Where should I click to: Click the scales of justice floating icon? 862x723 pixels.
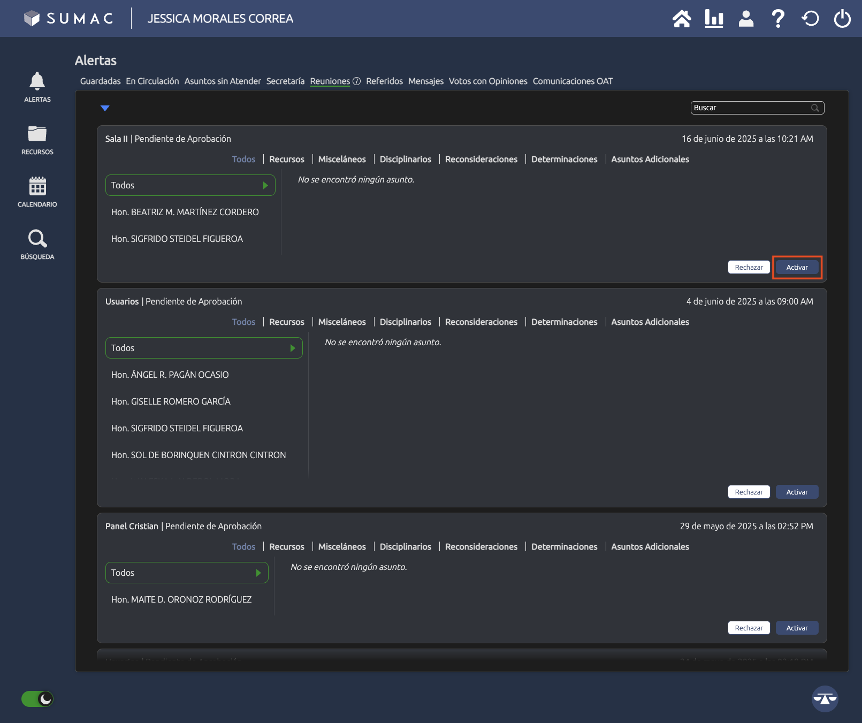[x=825, y=698]
